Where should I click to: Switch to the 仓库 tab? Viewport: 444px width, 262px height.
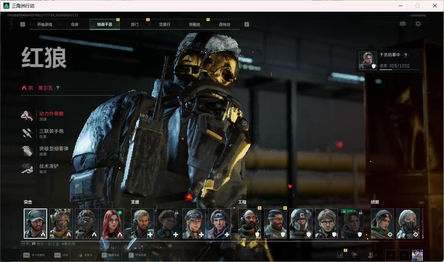75,24
